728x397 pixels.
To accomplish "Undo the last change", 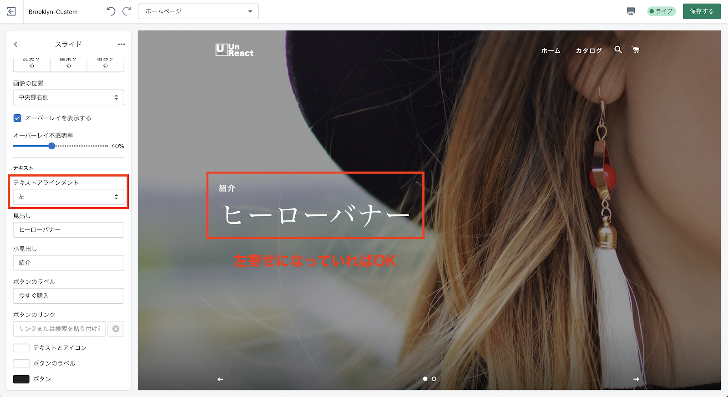I will pos(111,11).
